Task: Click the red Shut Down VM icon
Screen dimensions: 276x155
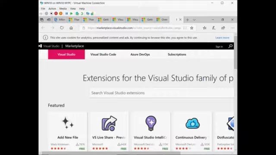Action: [x=56, y=13]
